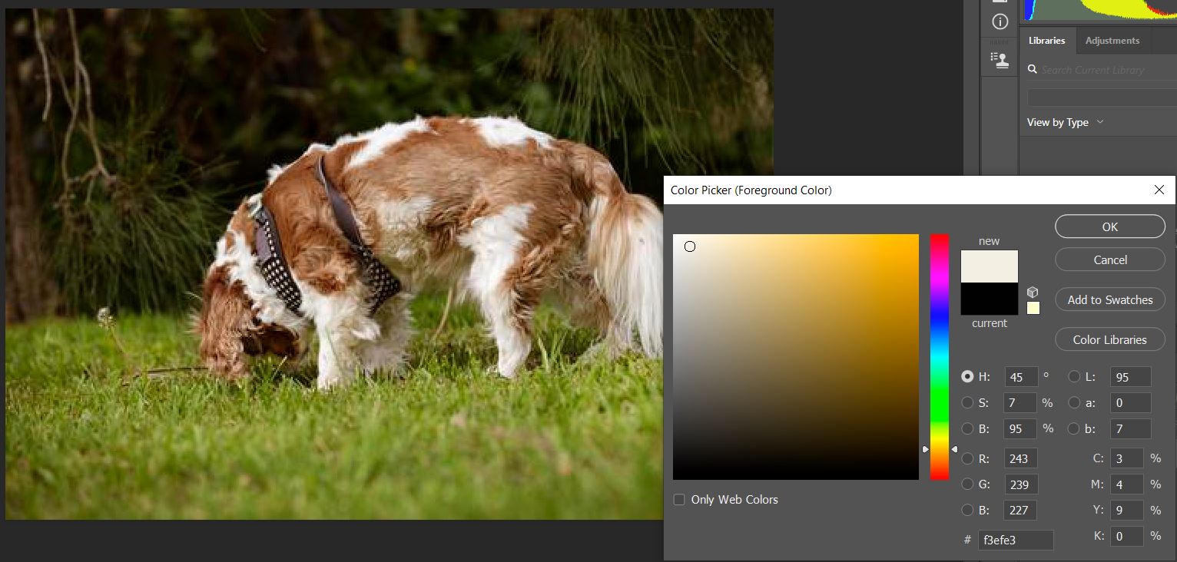Click the hex color input field

pos(1015,540)
